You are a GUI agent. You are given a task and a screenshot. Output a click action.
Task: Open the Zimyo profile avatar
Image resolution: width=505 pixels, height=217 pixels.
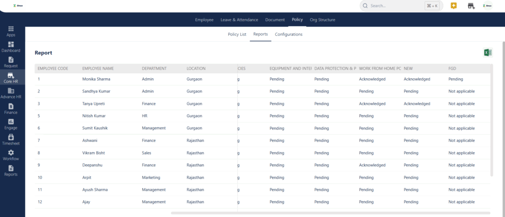click(x=488, y=6)
